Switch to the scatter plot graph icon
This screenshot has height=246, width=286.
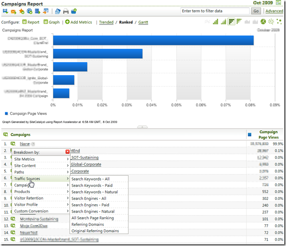(x=271, y=22)
